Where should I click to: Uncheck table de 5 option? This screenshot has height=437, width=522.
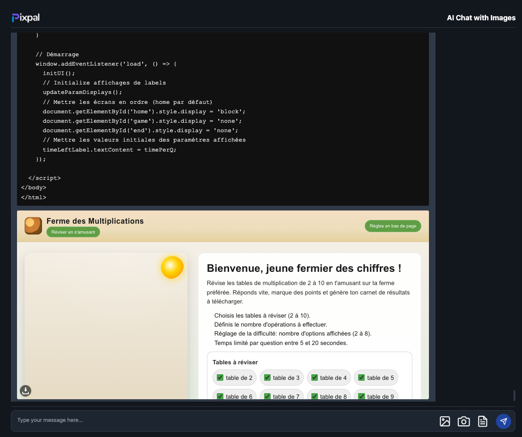click(361, 378)
